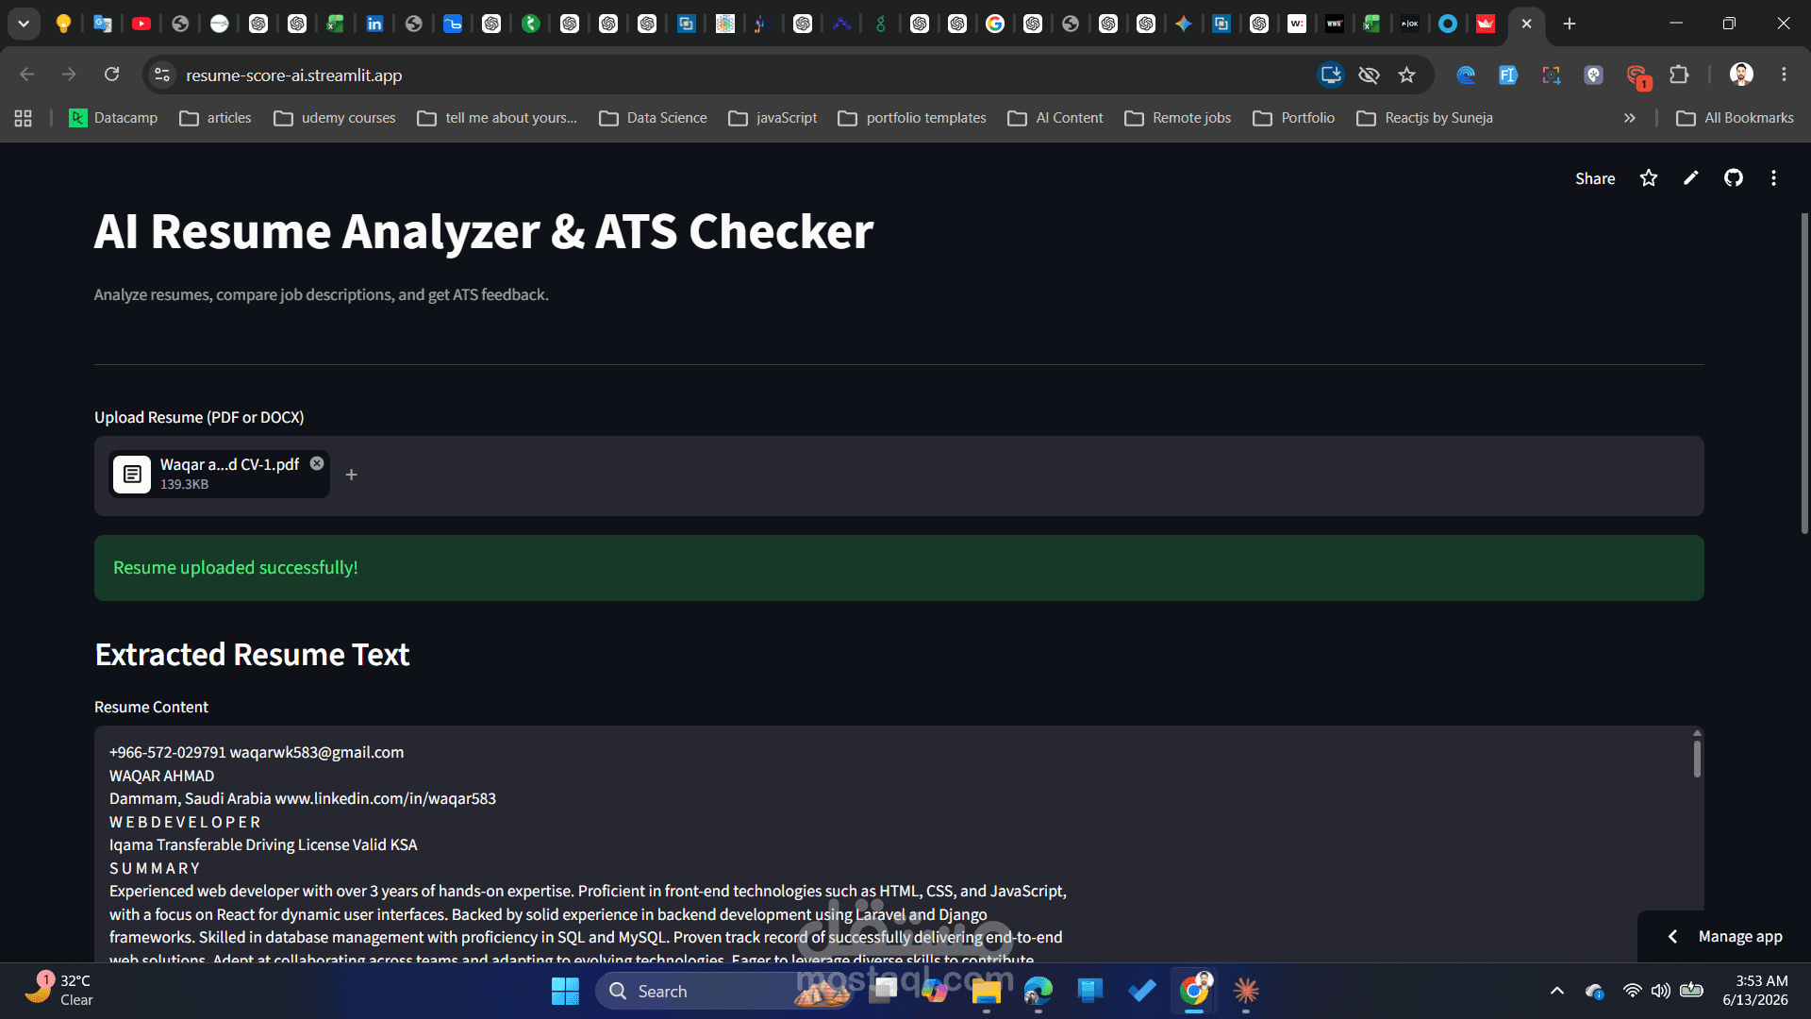Open the weather widget showing 32°C
This screenshot has height=1019, width=1811.
coord(58,991)
